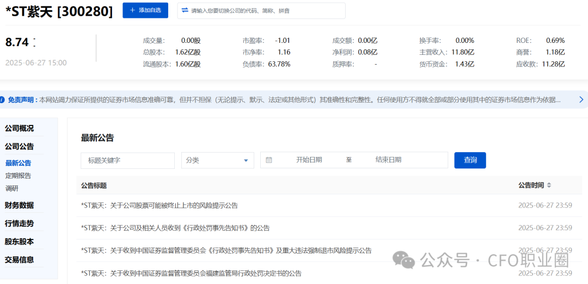Open 股东股本 in the sidebar
This screenshot has height=284, width=588.
20,242
